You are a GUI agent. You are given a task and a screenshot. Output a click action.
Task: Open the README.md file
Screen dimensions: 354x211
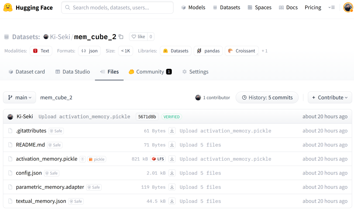(30, 145)
